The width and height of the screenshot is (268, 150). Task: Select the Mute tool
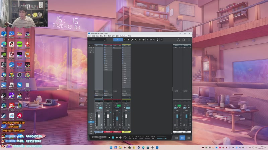point(136,40)
